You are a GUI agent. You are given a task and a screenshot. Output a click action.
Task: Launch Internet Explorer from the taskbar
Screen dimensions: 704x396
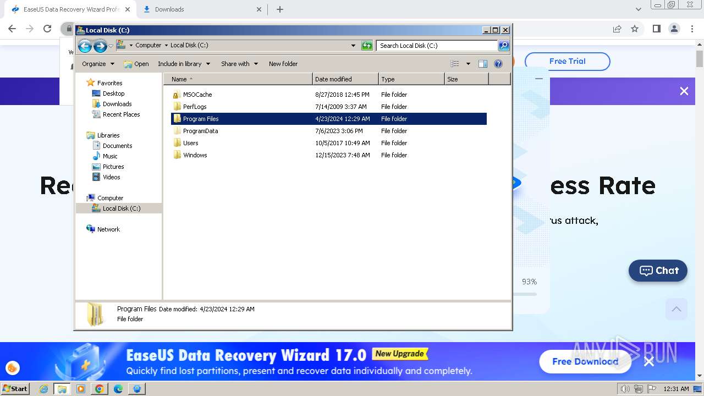44,389
